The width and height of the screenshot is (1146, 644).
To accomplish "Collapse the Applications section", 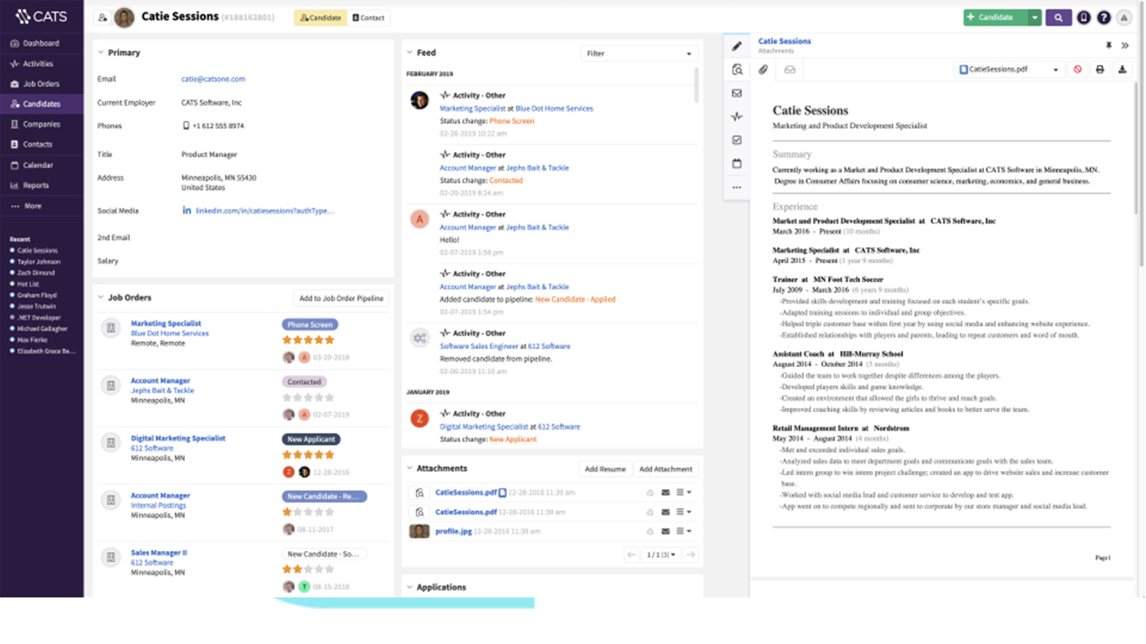I will pos(410,588).
